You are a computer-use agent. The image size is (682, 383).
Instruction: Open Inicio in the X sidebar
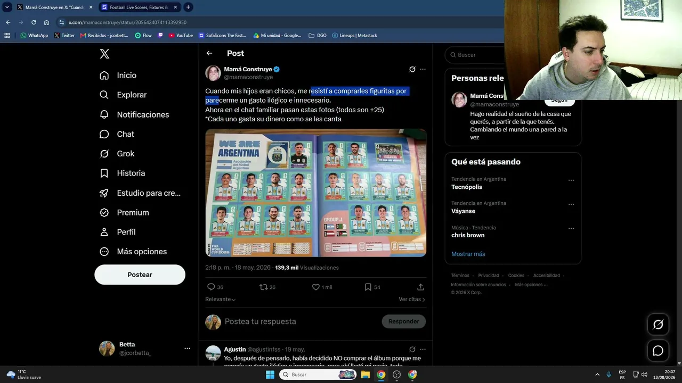click(118, 76)
